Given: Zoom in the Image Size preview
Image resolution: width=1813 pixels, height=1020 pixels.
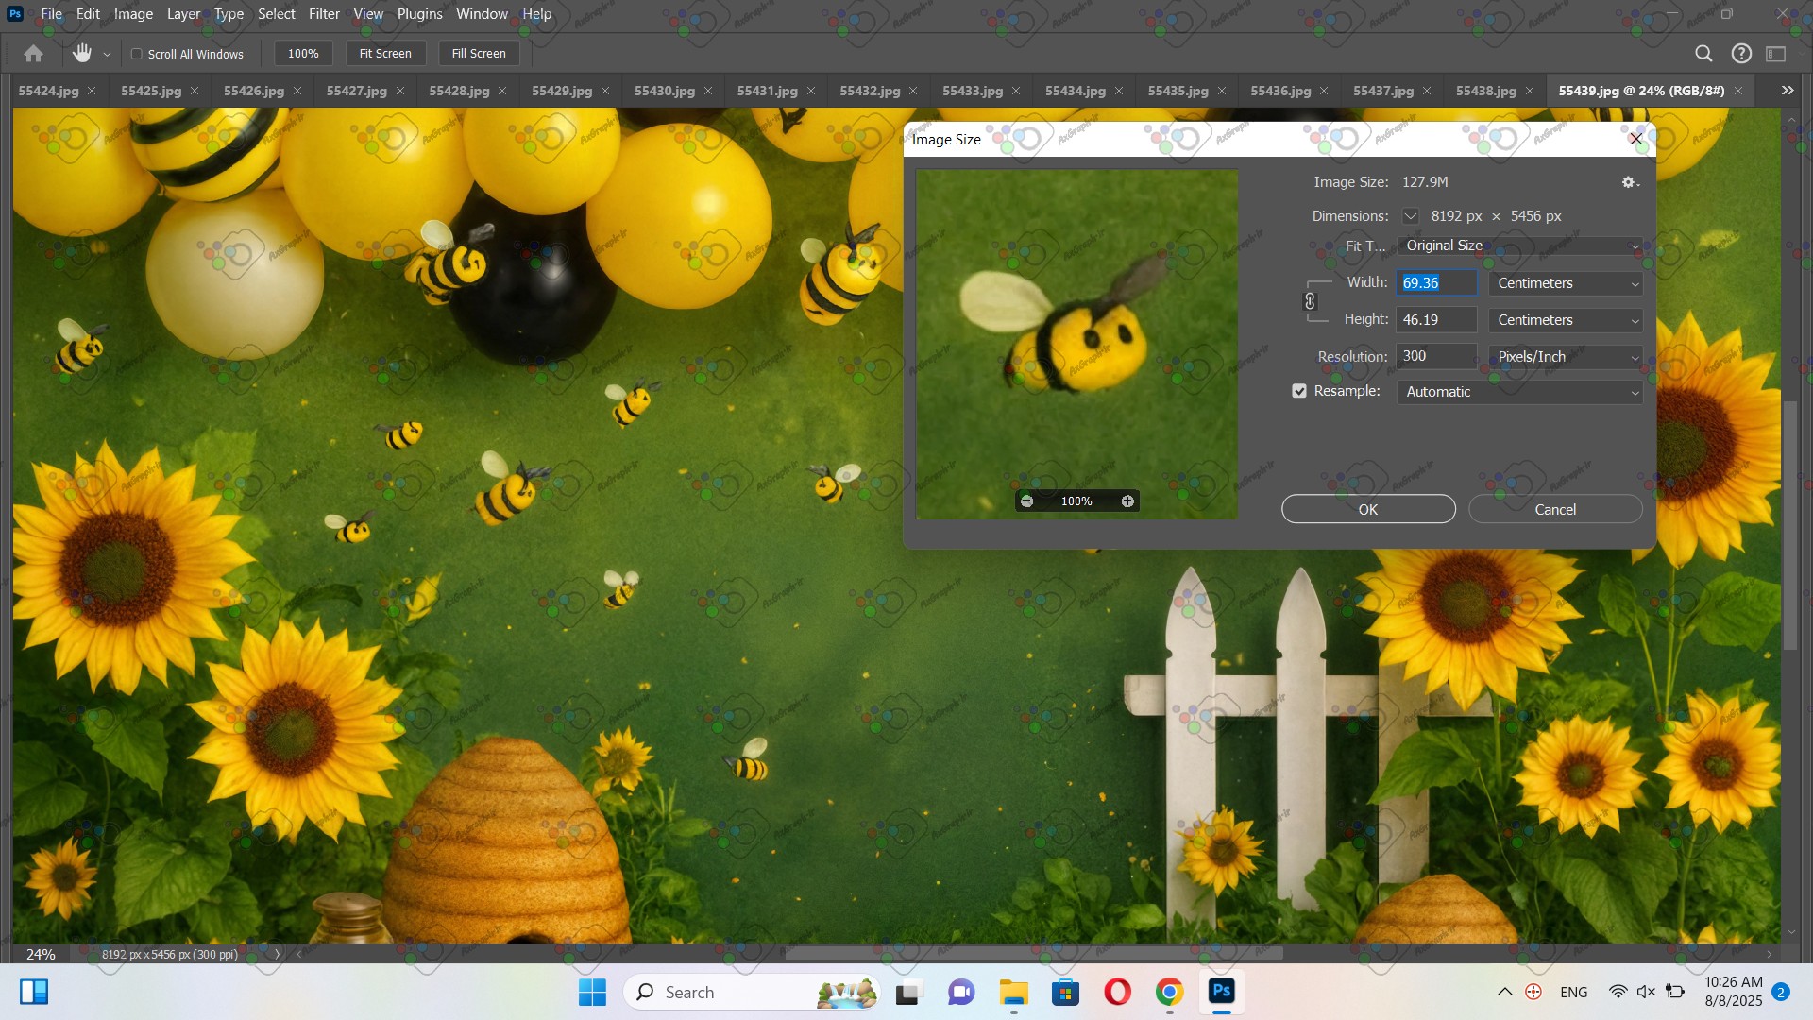Looking at the screenshot, I should tap(1127, 501).
